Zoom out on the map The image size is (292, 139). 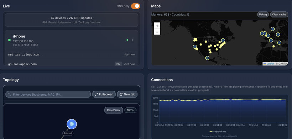pos(157,32)
